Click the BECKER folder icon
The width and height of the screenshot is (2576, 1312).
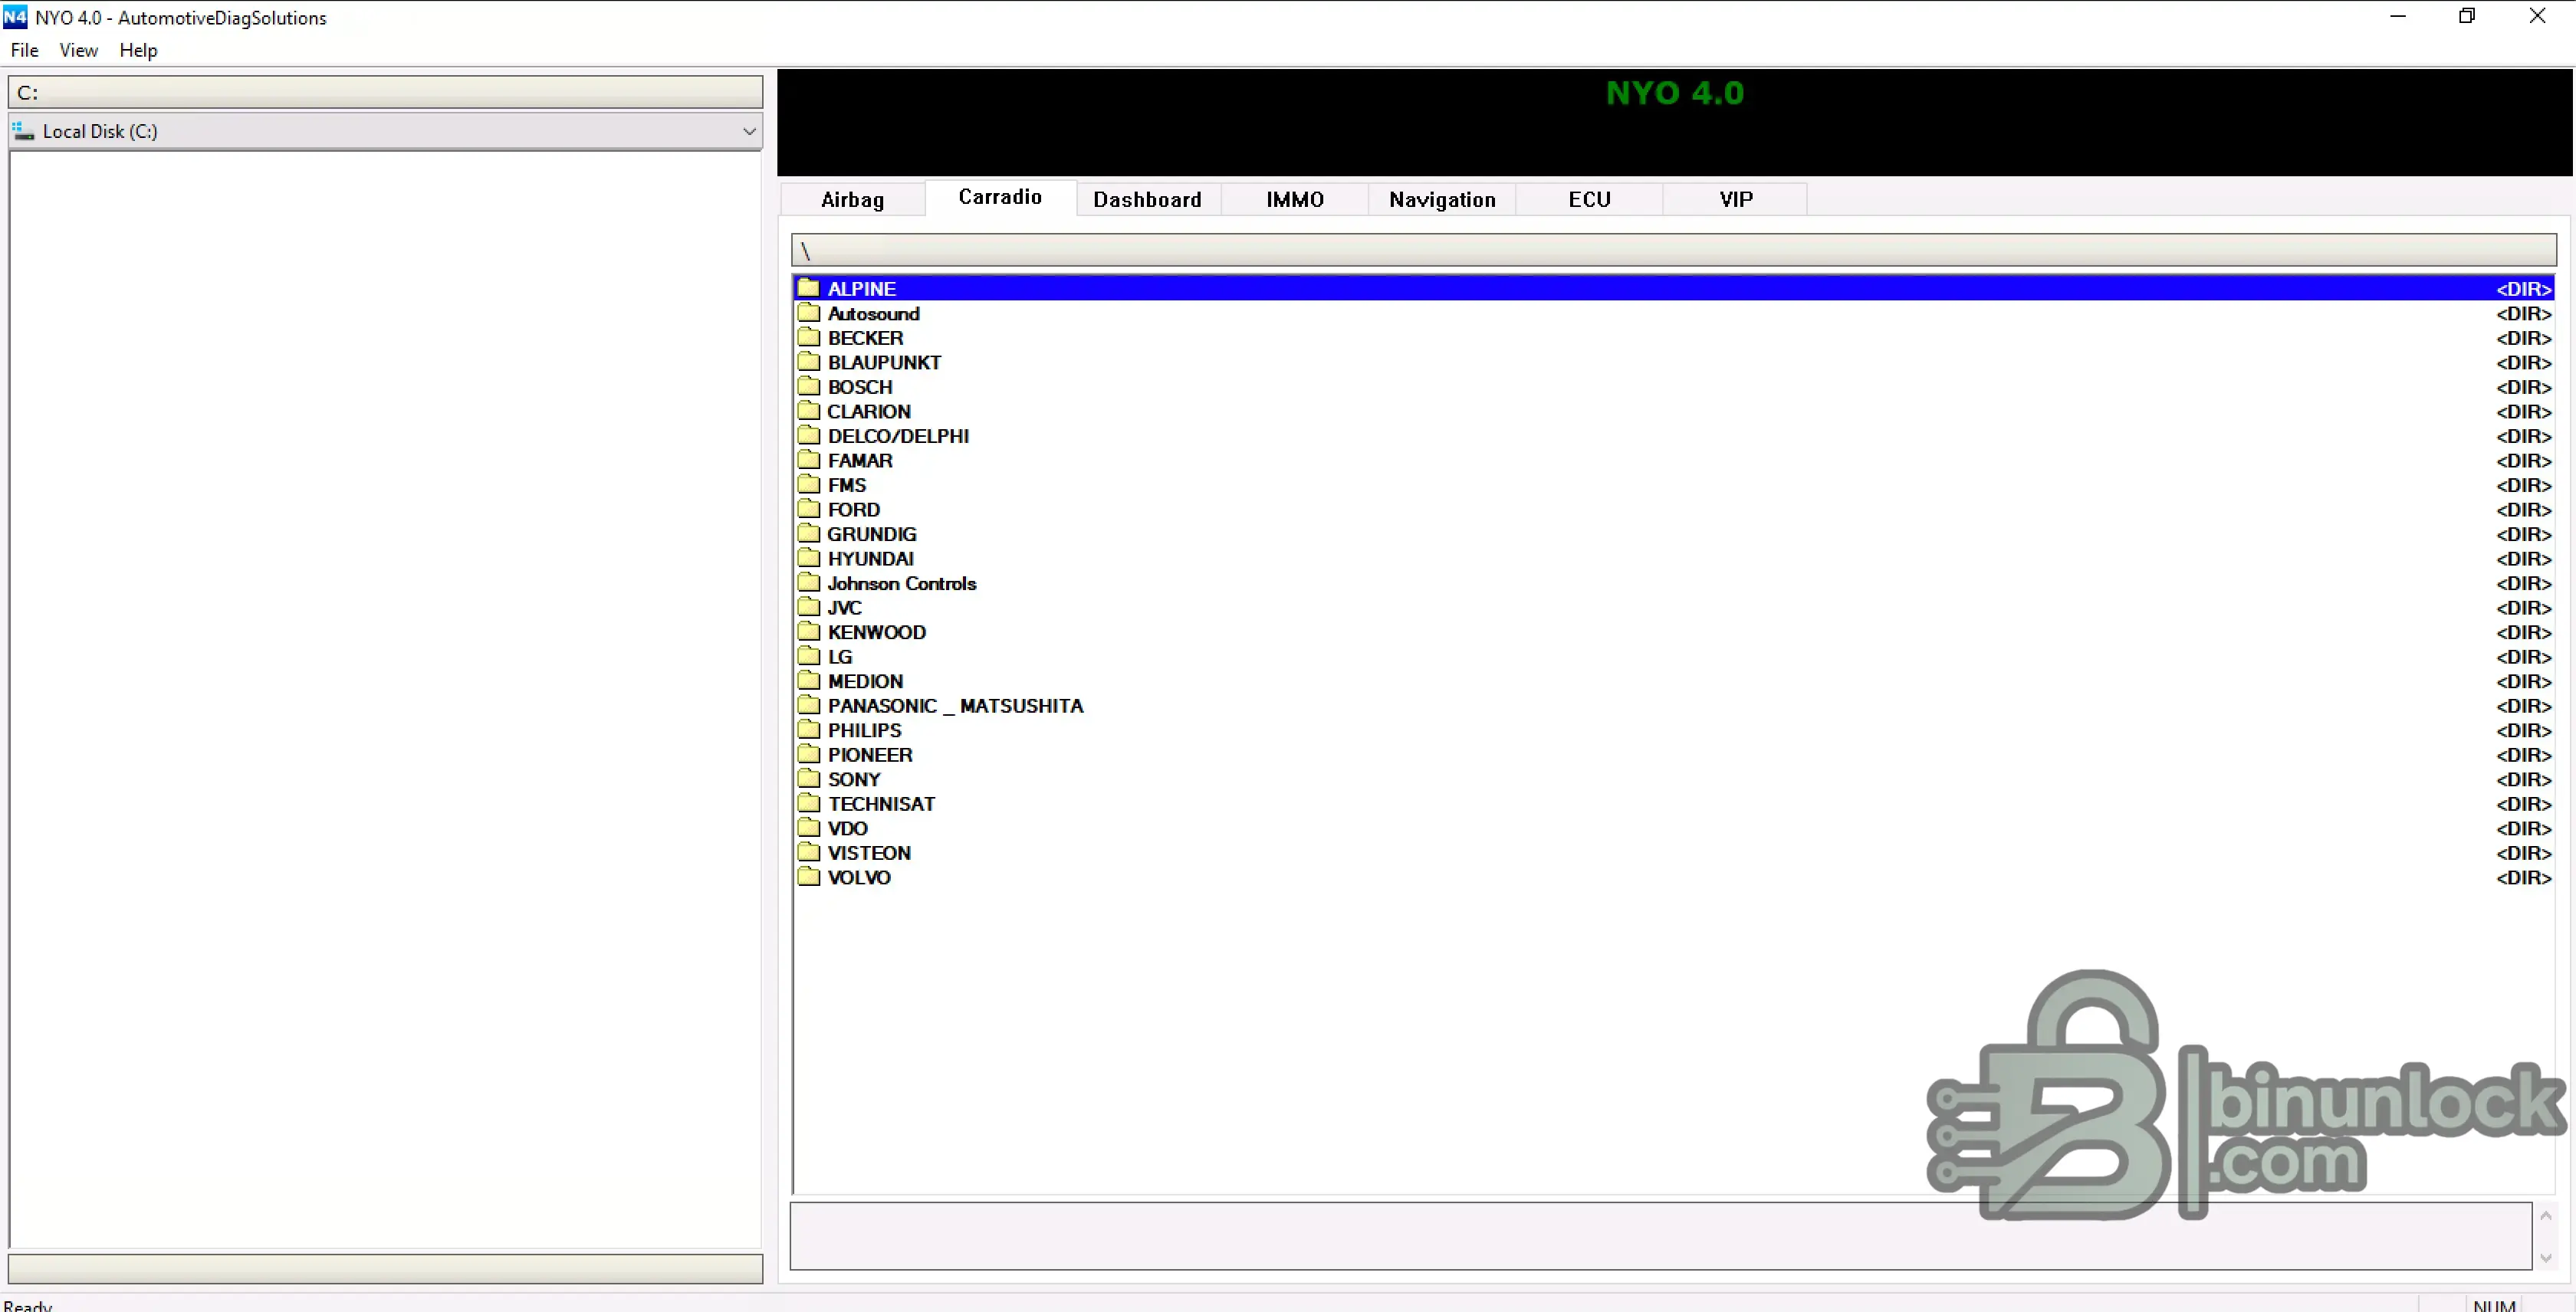click(808, 336)
